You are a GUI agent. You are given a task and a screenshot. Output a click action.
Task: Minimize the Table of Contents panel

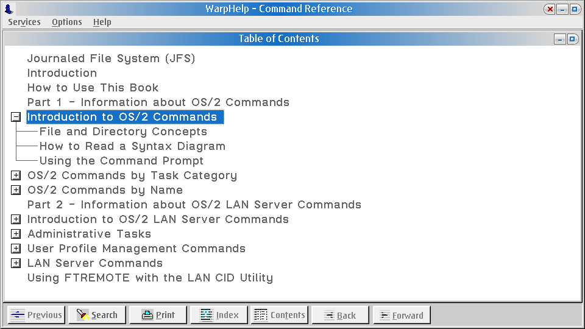click(559, 39)
